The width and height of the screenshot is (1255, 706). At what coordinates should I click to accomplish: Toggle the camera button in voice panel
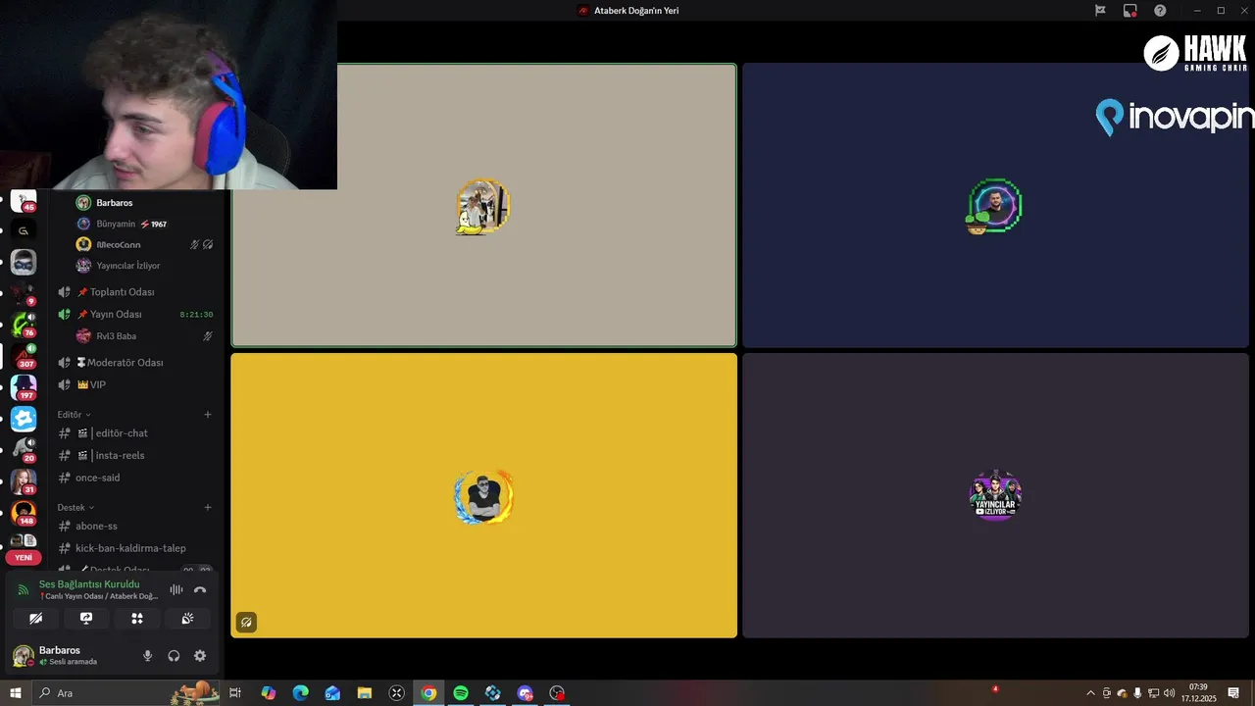(35, 619)
